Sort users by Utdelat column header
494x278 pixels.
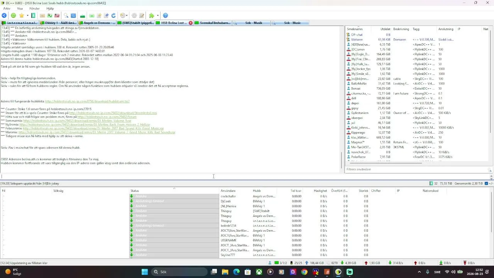(x=381, y=29)
